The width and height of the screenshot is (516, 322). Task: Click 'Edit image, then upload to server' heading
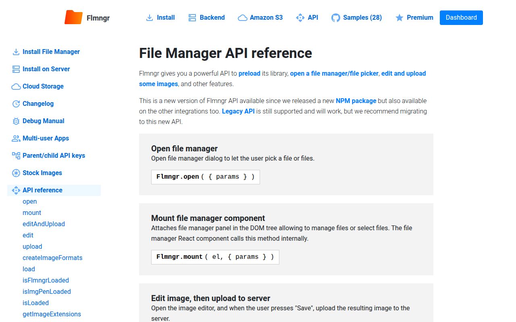point(210,298)
